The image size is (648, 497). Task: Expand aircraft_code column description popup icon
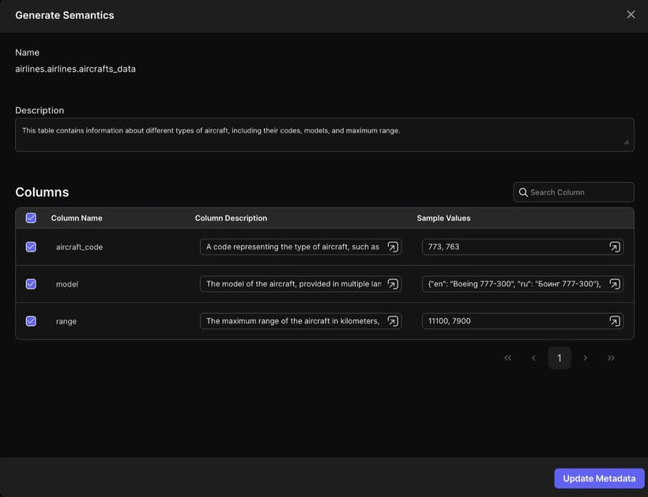[x=393, y=247]
